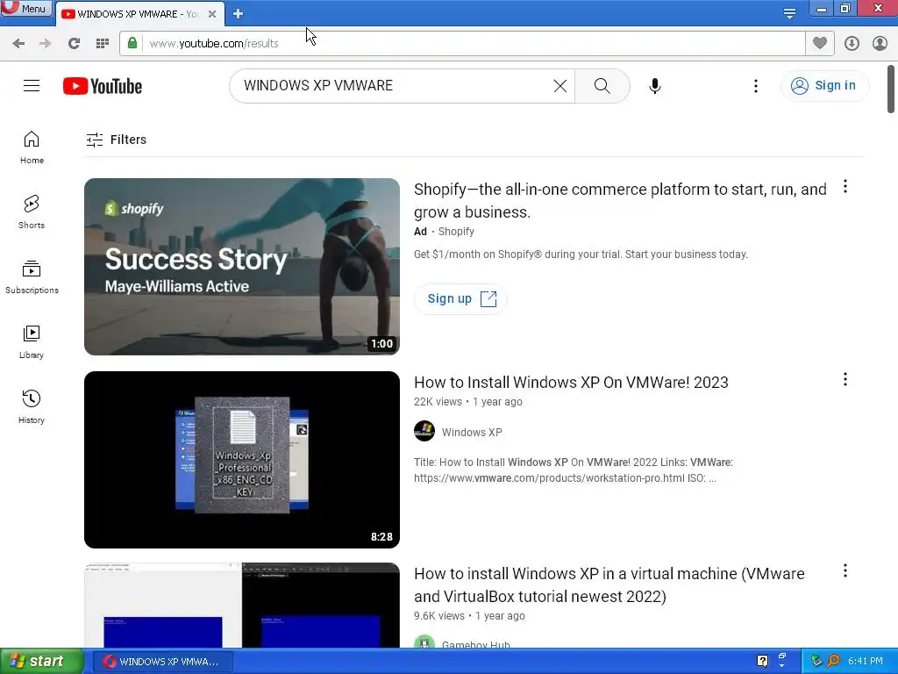This screenshot has height=674, width=898.
Task: Click the video description text starting 'Title: How to Install'
Action: [574, 470]
